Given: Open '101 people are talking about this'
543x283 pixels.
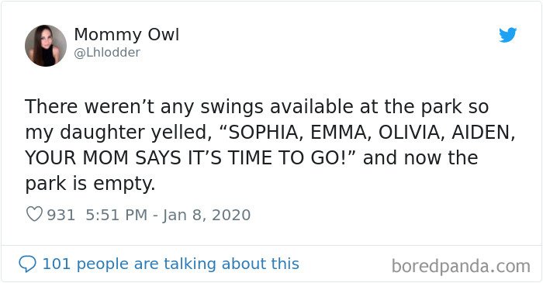Looking at the screenshot, I should click(171, 264).
